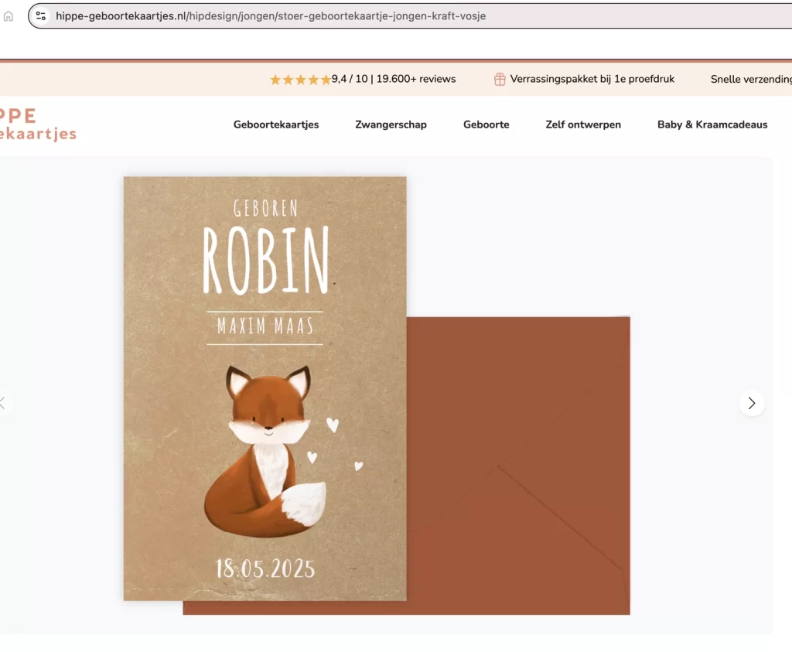Click the 9,4 / 10 rating score

[x=348, y=78]
